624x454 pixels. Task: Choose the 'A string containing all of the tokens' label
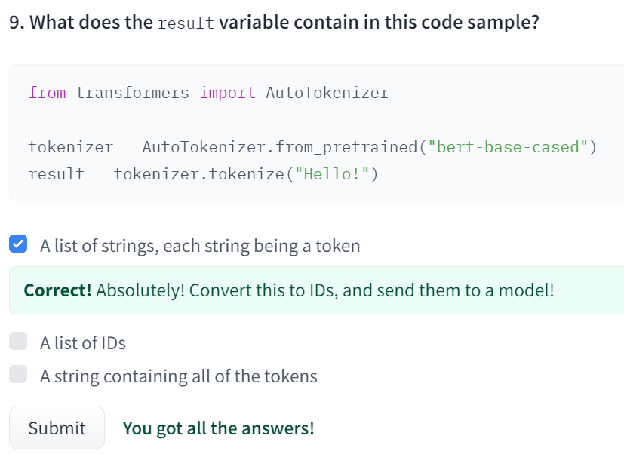(x=179, y=376)
